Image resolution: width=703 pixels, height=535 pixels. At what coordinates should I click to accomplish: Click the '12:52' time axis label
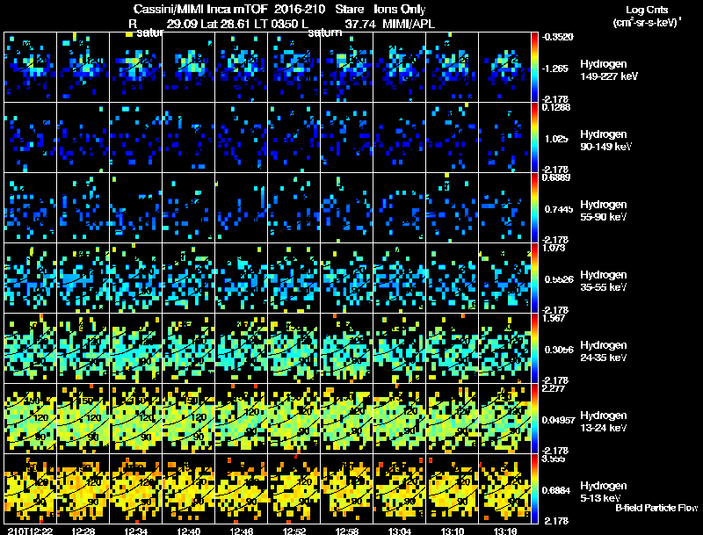click(x=294, y=531)
